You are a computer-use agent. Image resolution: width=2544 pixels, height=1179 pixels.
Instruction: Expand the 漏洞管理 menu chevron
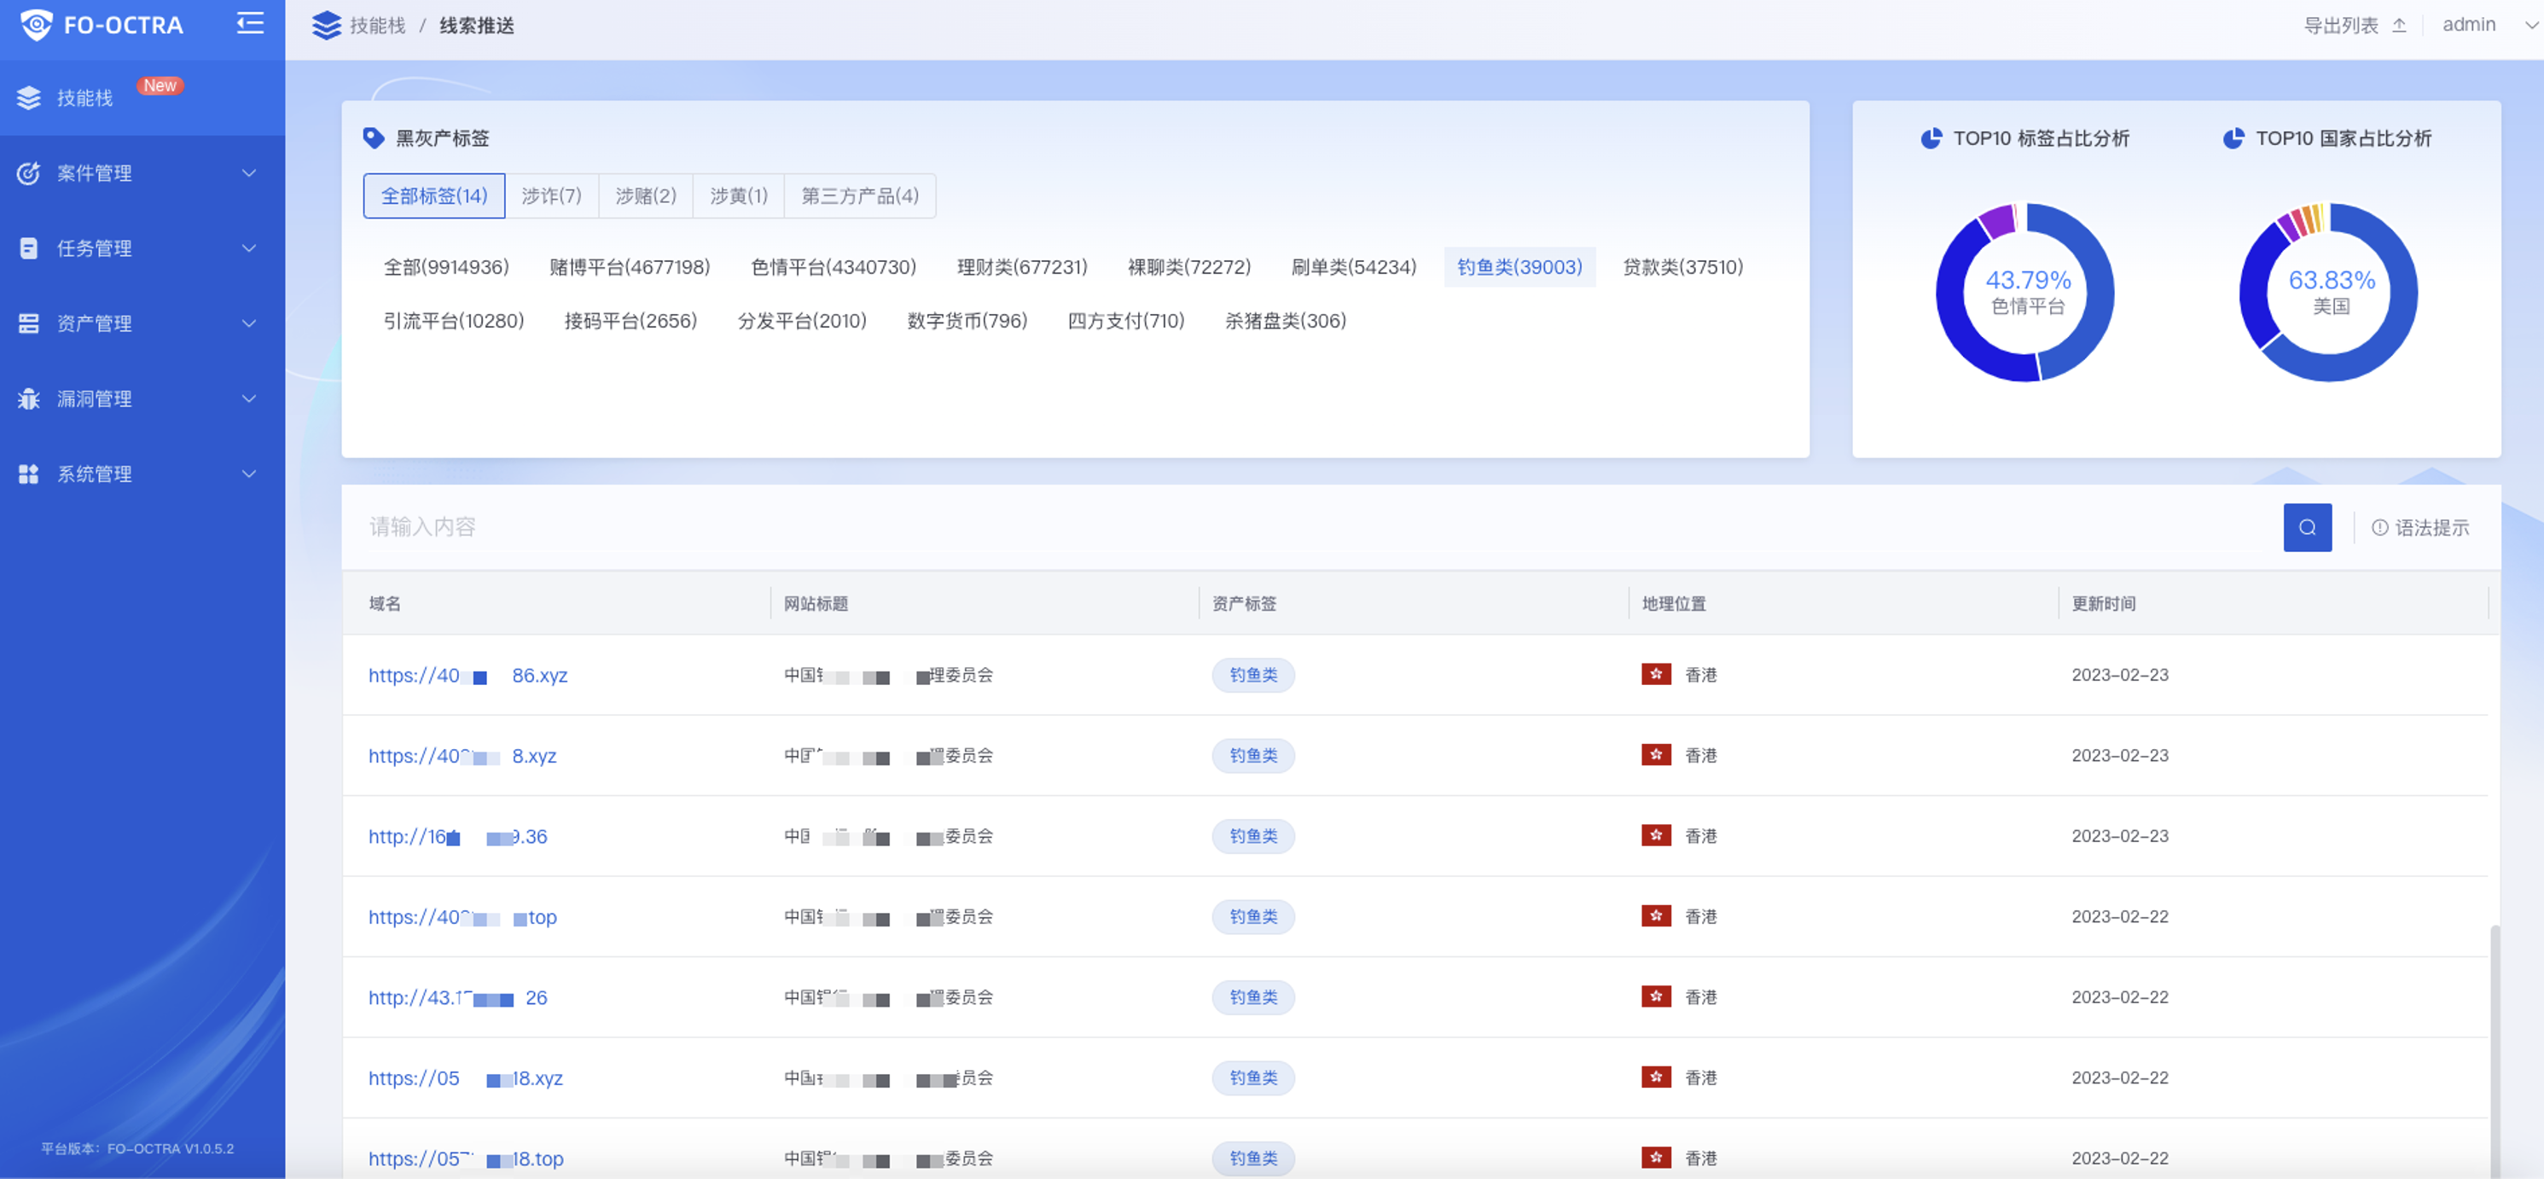[x=249, y=399]
